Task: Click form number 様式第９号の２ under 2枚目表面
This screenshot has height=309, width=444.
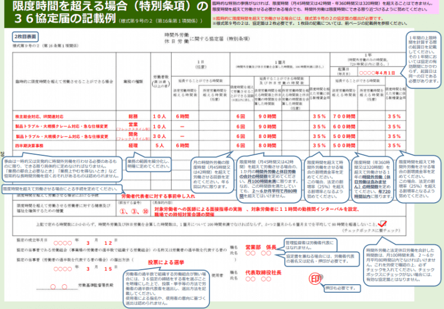Action: (x=45, y=46)
